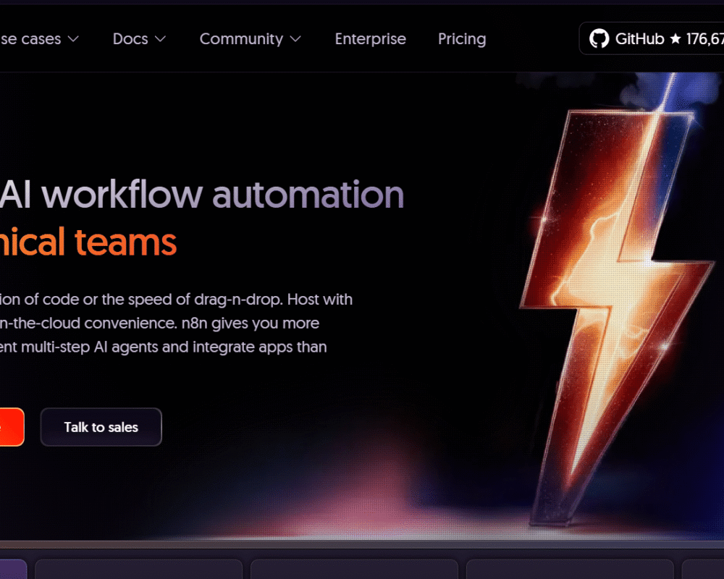The image size is (724, 579).
Task: Select the Enterprise navigation item
Action: coord(370,39)
